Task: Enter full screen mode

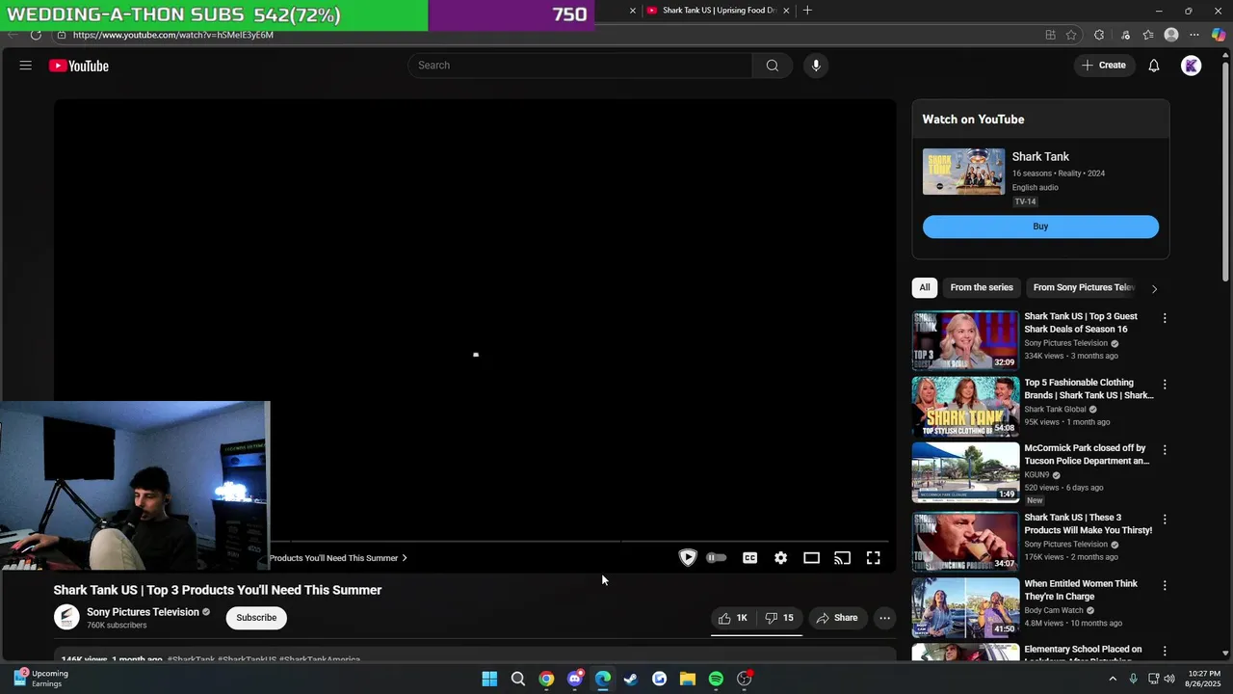Action: 873,558
